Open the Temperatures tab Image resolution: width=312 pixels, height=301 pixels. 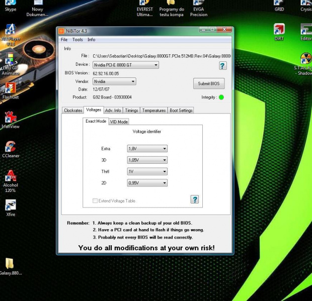point(154,111)
